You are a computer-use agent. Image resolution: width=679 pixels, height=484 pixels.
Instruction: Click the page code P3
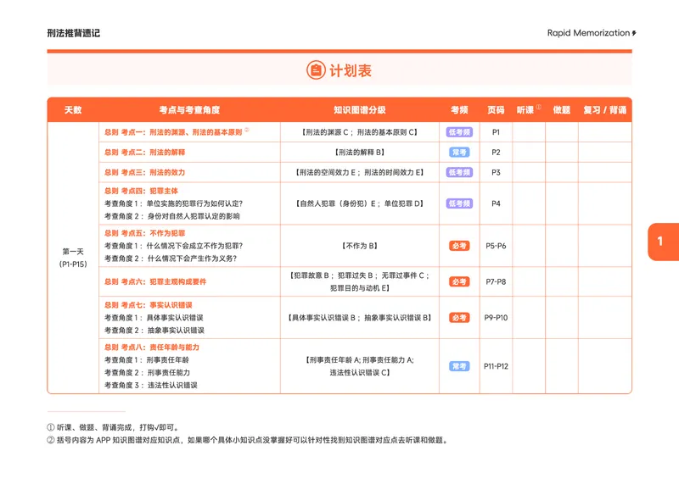point(496,172)
